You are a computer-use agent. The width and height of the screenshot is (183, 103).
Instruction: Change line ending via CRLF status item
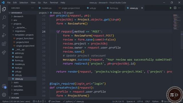[147, 101]
